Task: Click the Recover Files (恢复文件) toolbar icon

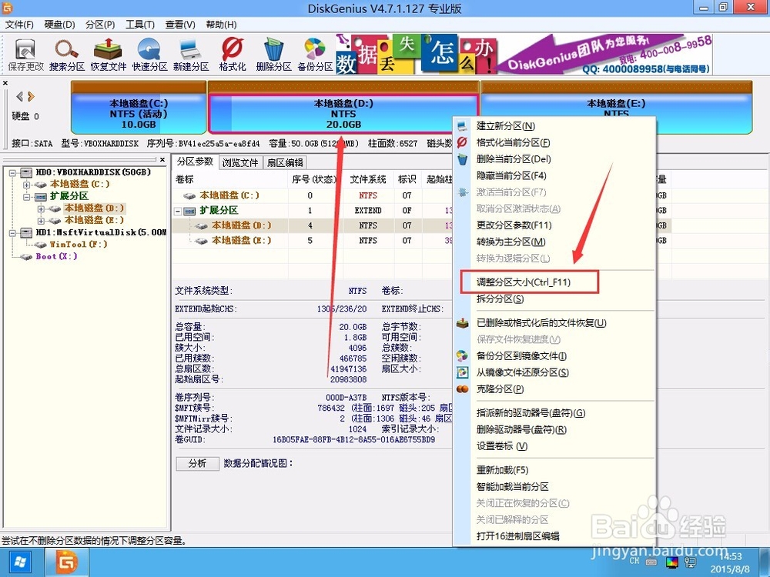Action: click(108, 55)
